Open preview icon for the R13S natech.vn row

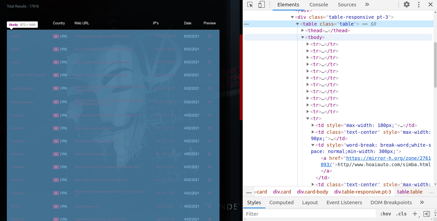(x=210, y=206)
